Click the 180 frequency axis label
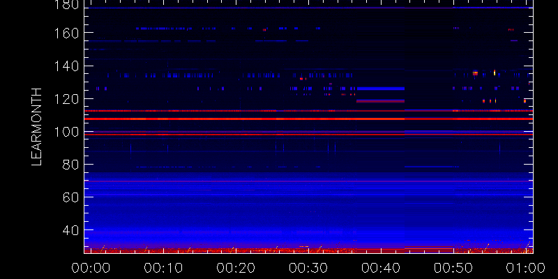Viewport: 558px width, 279px height. pyautogui.click(x=66, y=4)
